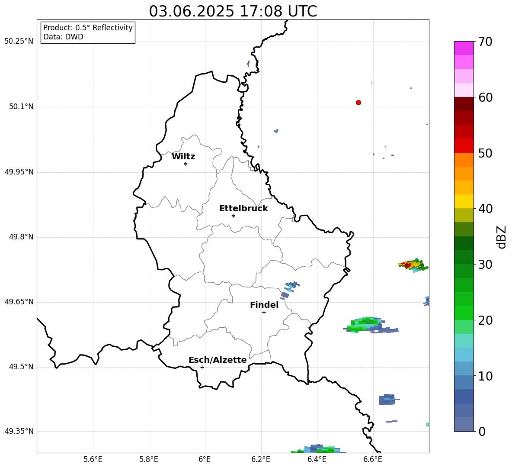Click the 50 tick on the colorbar

pos(485,153)
